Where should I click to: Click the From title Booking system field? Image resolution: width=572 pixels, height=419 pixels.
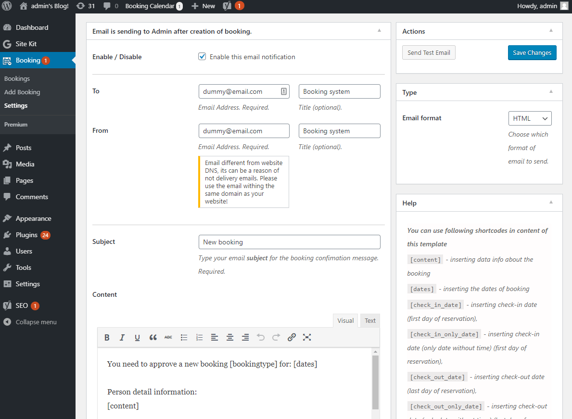(x=339, y=131)
